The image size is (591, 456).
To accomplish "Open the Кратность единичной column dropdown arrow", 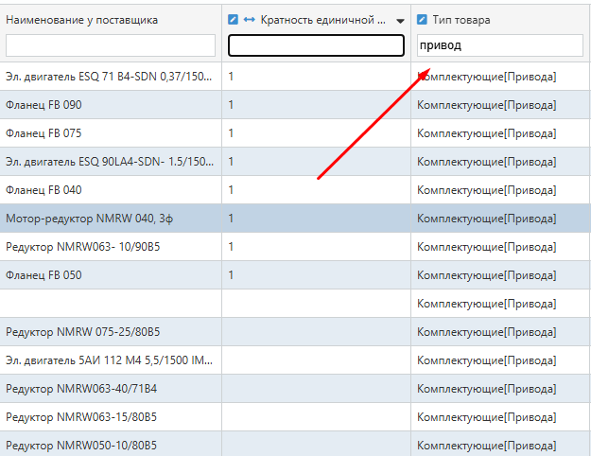I will pos(400,21).
